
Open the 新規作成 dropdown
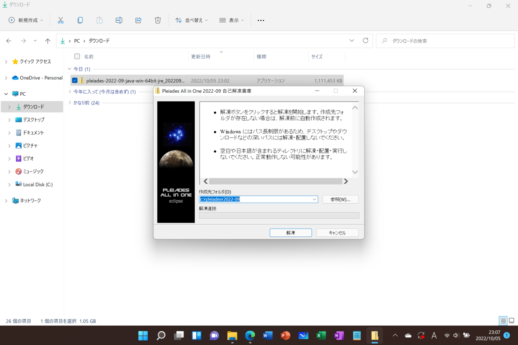coord(25,20)
